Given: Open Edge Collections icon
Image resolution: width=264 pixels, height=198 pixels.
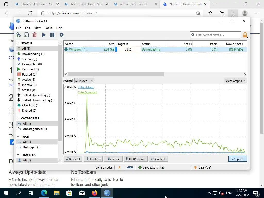Looking at the screenshot, I should click(222, 13).
